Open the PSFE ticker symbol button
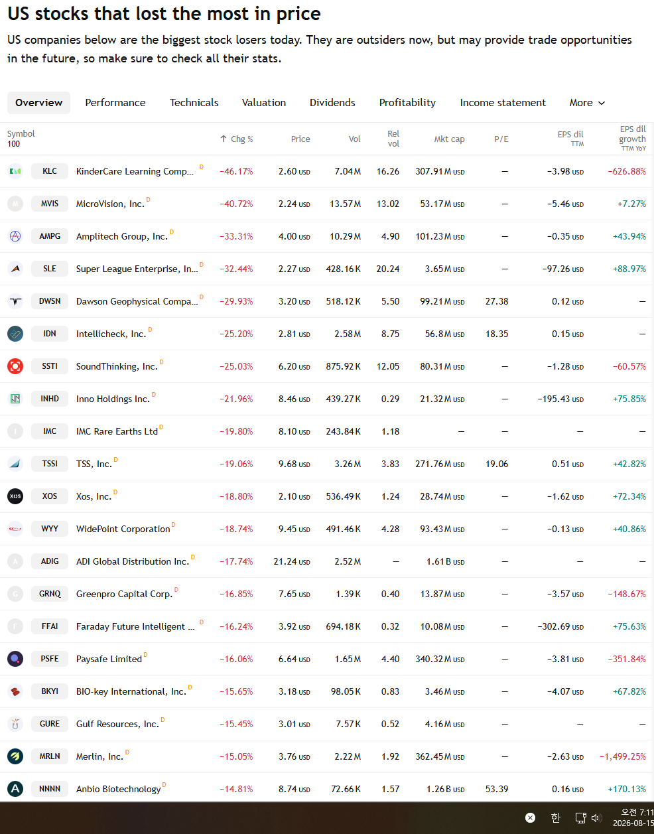 coord(50,659)
